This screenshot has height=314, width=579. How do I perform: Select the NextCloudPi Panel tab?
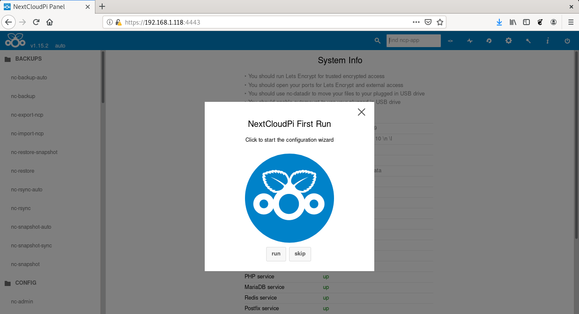click(47, 7)
